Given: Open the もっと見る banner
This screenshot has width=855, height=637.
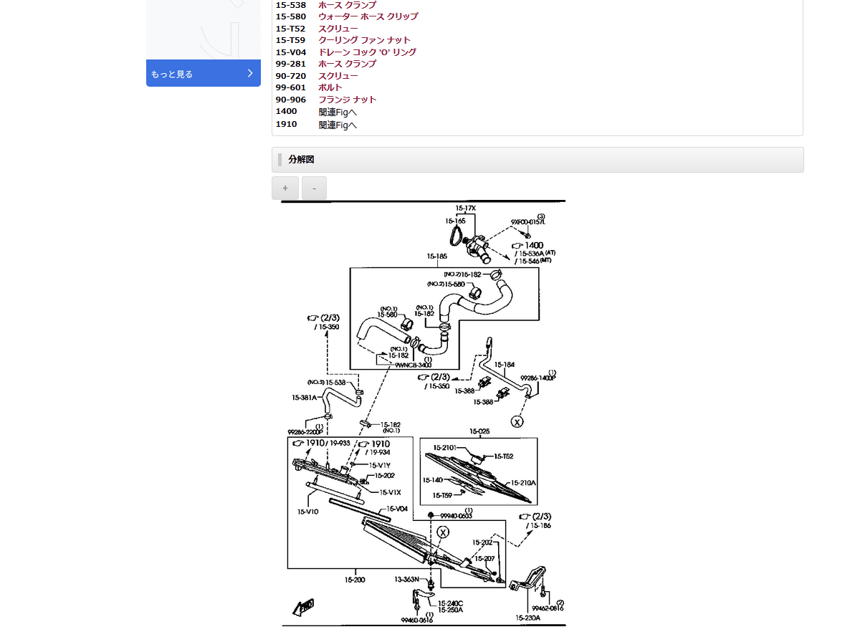Looking at the screenshot, I should point(204,74).
